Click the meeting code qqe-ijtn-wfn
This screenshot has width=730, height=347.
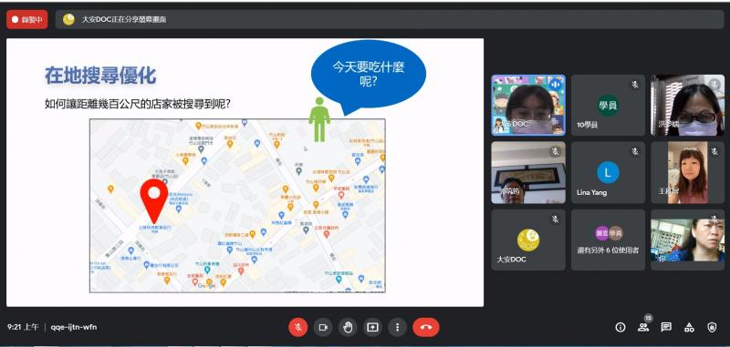click(74, 328)
